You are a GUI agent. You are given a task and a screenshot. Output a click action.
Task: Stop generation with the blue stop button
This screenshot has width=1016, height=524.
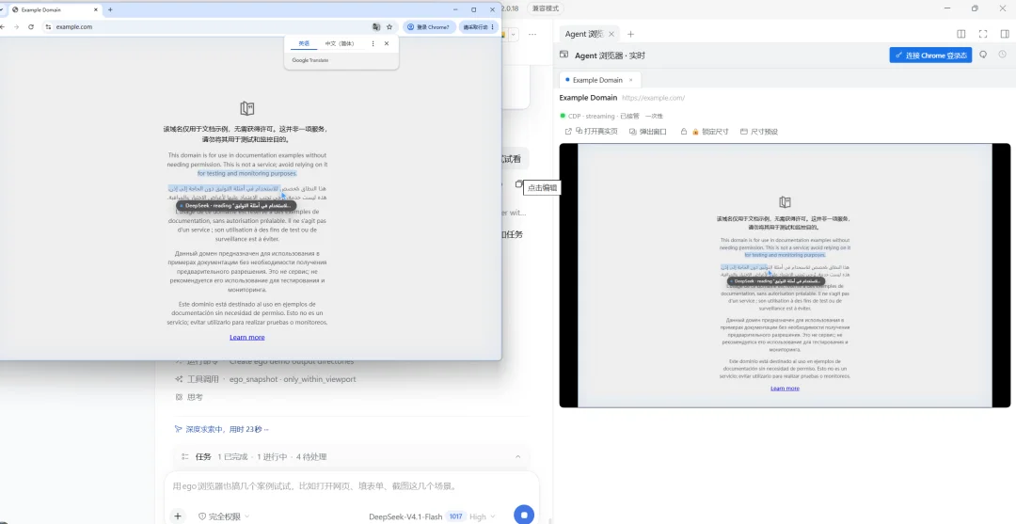[524, 515]
